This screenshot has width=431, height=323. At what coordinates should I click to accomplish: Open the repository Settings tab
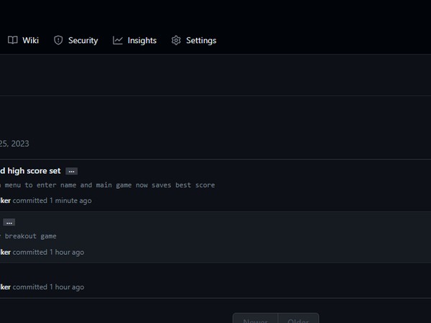pos(200,40)
